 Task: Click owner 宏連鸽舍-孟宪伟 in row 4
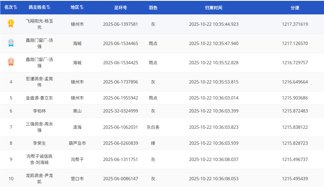coord(39,82)
